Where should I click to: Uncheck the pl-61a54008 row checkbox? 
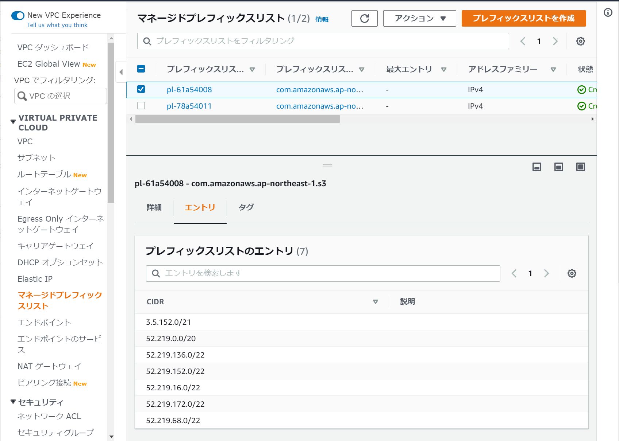pos(141,89)
